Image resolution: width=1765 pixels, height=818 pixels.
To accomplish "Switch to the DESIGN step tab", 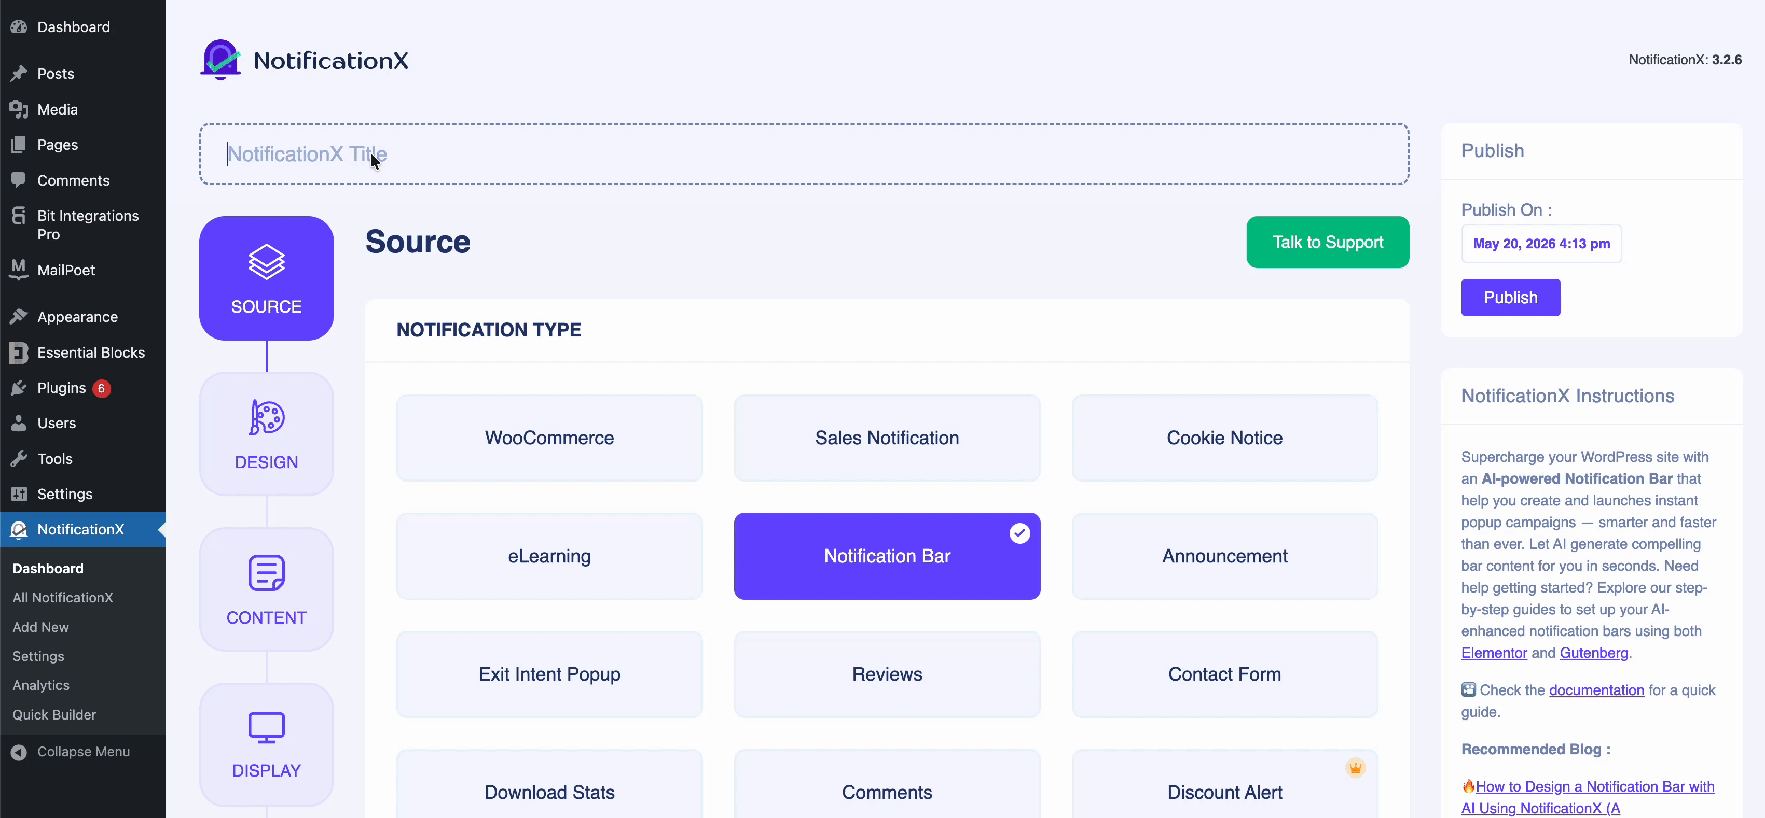I will point(267,434).
